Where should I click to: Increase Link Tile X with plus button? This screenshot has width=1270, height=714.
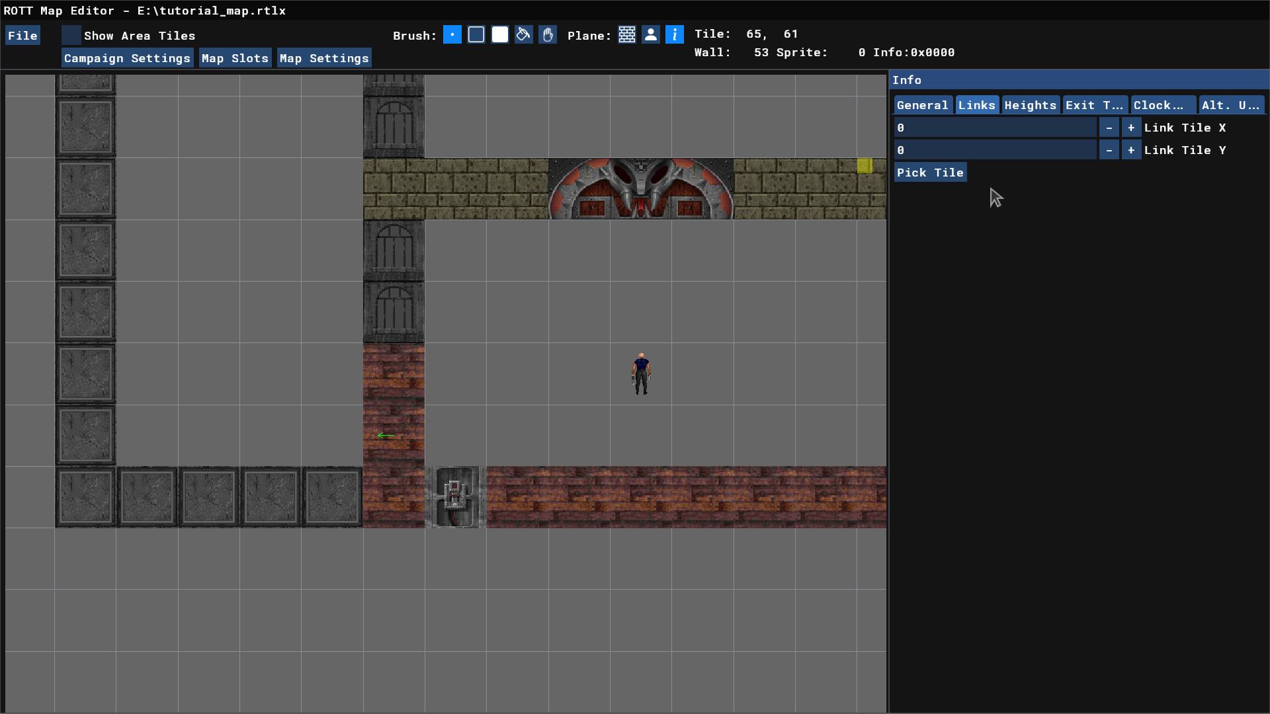click(x=1131, y=128)
